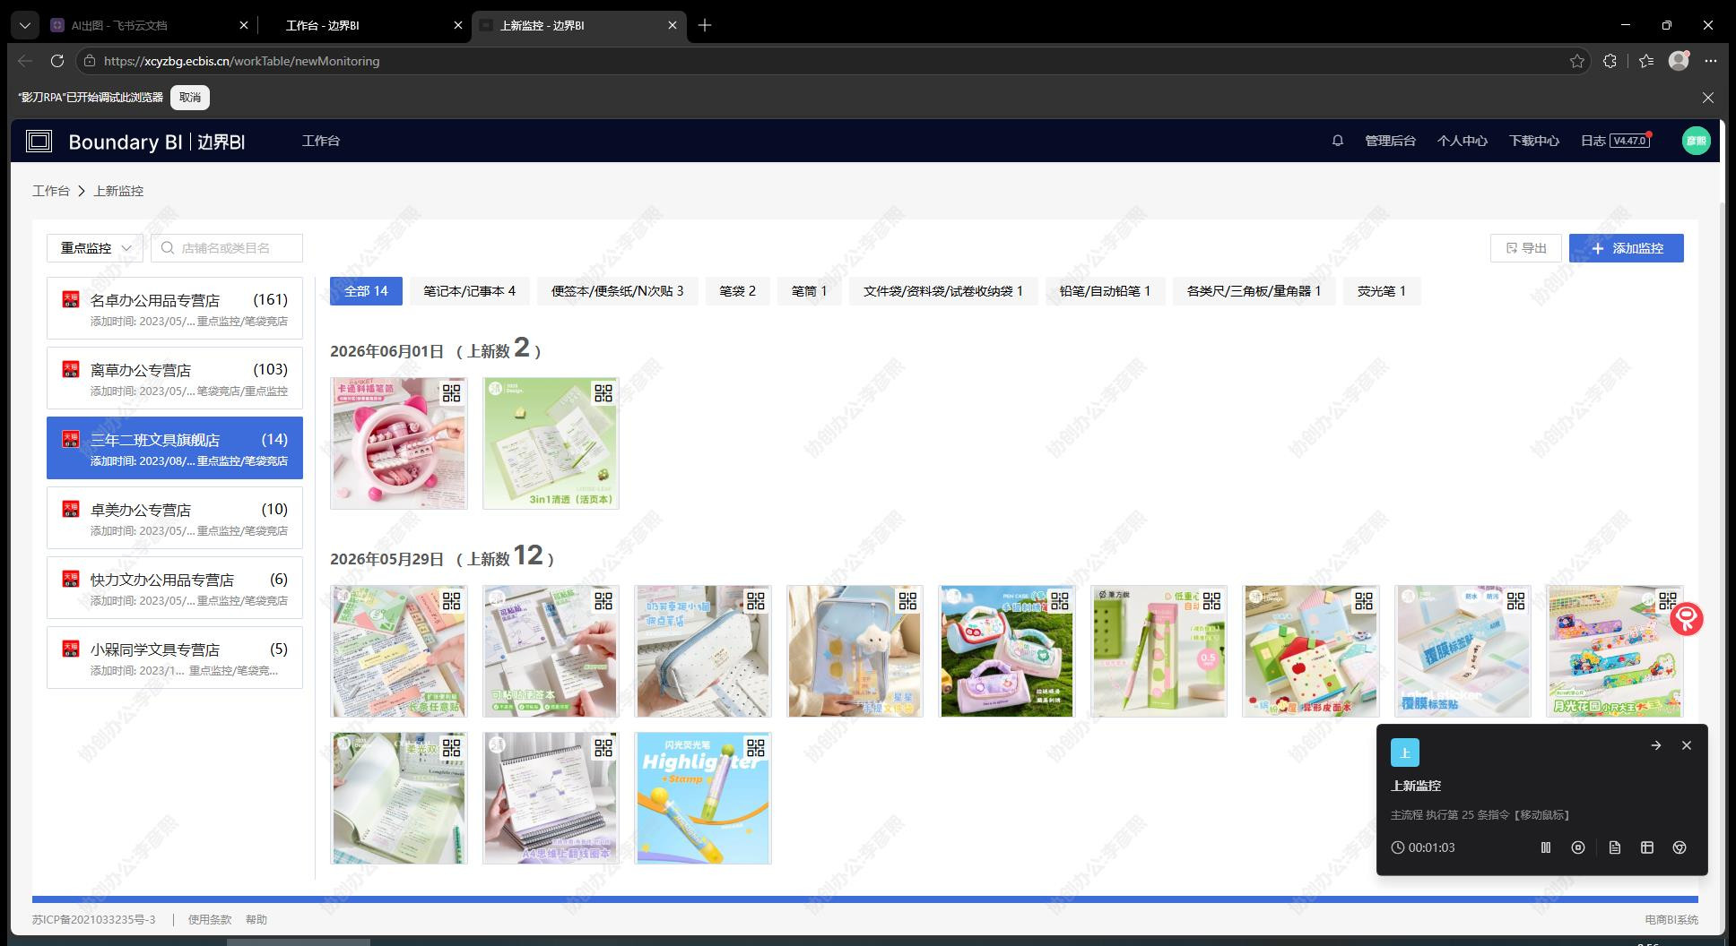The image size is (1736, 946).
Task: Open a new browser tab with plus button
Action: coord(705,25)
